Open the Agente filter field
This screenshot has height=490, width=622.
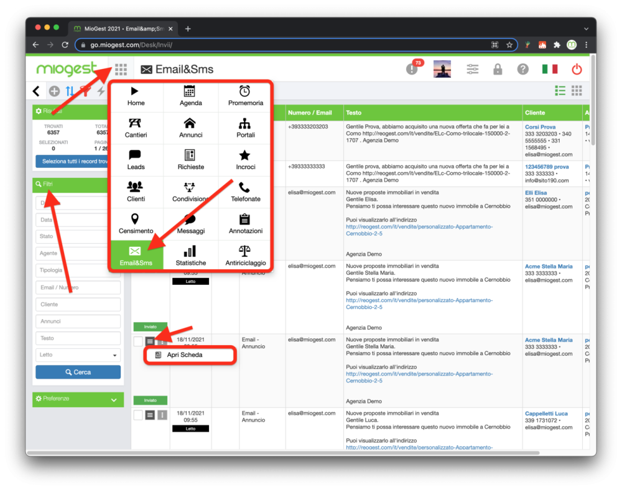[72, 253]
